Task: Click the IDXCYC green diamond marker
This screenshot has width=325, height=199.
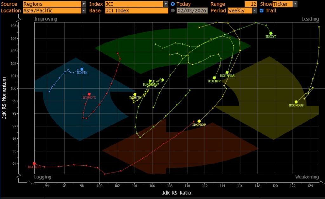Action: point(271,33)
